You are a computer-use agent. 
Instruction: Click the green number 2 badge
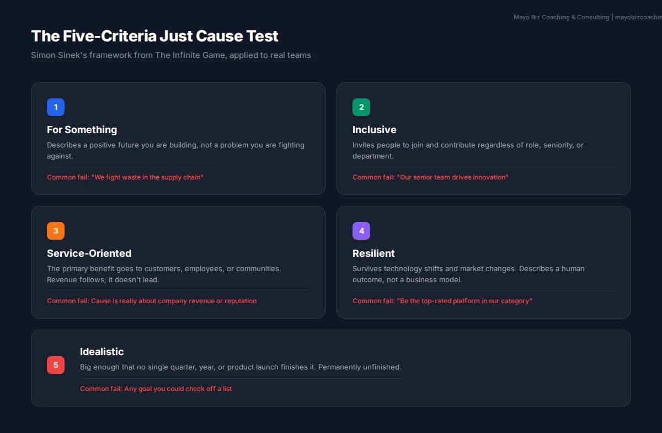[x=361, y=107]
